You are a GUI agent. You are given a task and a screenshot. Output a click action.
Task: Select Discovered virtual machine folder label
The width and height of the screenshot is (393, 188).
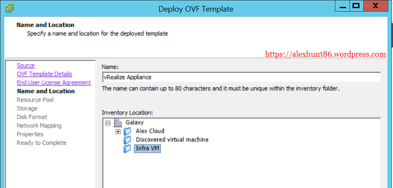click(172, 140)
